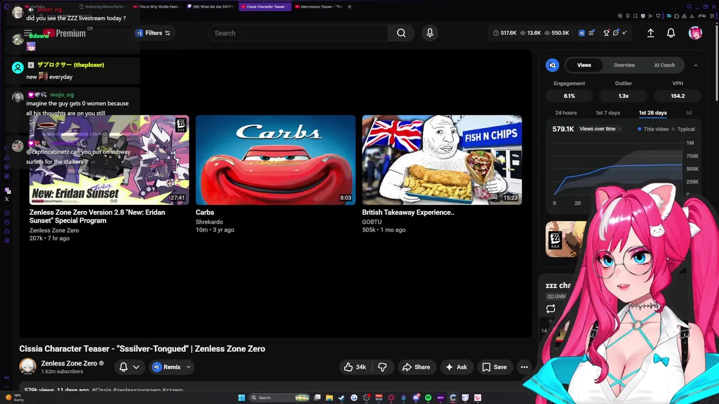Click the 1.3x Outlier value
The width and height of the screenshot is (719, 404).
(624, 96)
